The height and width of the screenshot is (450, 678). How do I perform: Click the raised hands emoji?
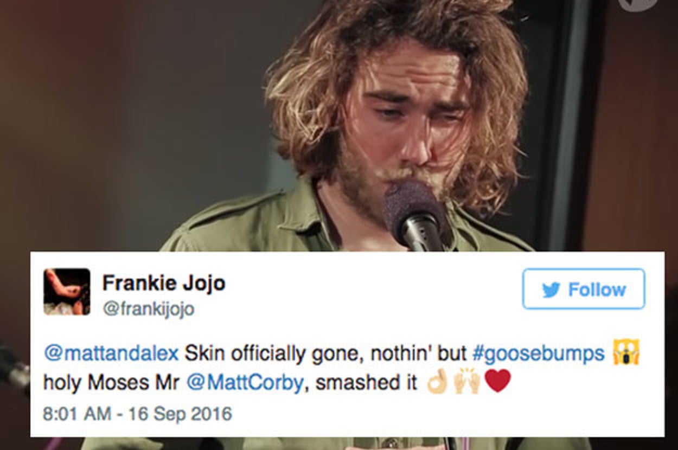pyautogui.click(x=466, y=382)
